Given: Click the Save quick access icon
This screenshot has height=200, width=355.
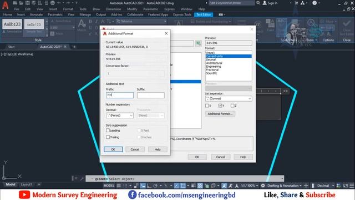Looking at the screenshot, I should point(27,3).
